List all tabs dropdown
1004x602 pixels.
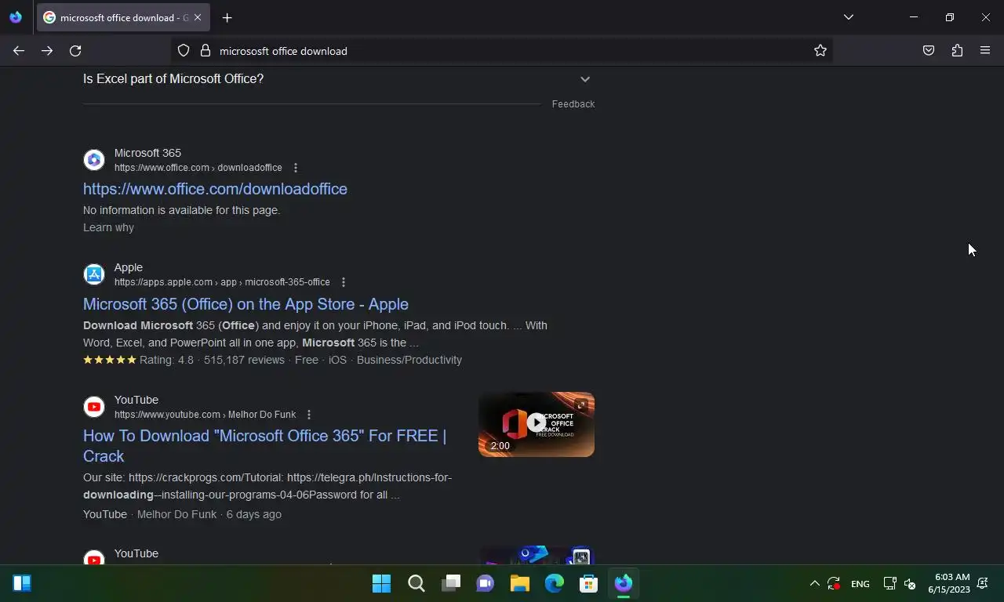tap(849, 17)
